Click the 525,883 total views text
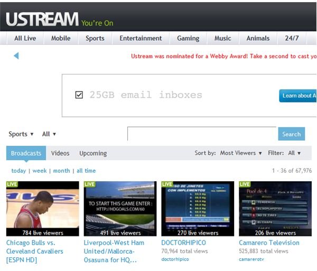 [264, 251]
